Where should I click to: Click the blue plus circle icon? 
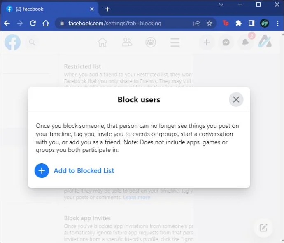(42, 171)
